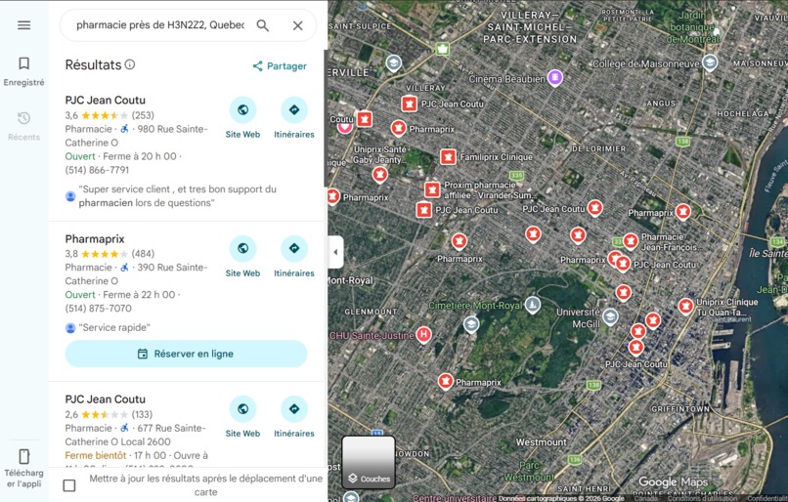Click phone number (514) 866-7791

pyautogui.click(x=97, y=170)
